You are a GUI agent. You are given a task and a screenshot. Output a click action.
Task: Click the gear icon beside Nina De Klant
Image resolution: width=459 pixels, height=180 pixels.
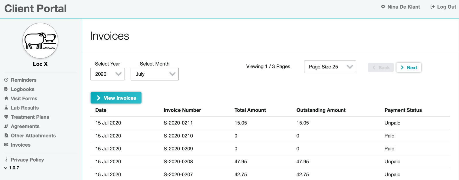coord(383,7)
